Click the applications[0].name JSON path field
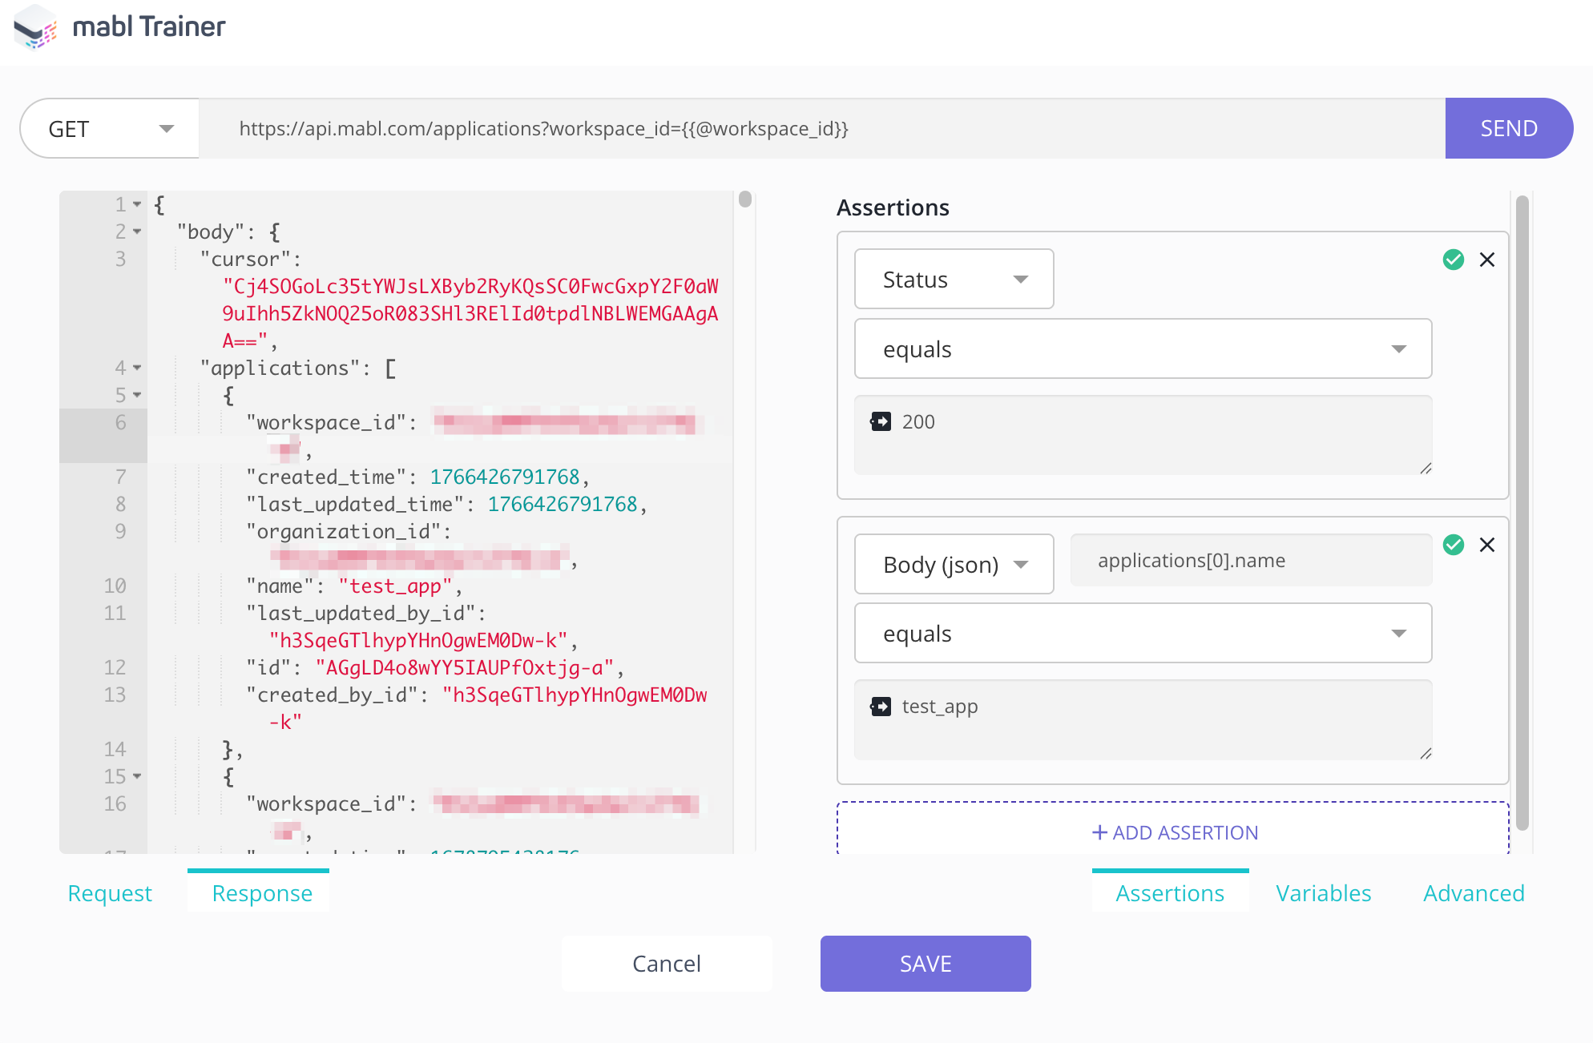 click(1250, 560)
